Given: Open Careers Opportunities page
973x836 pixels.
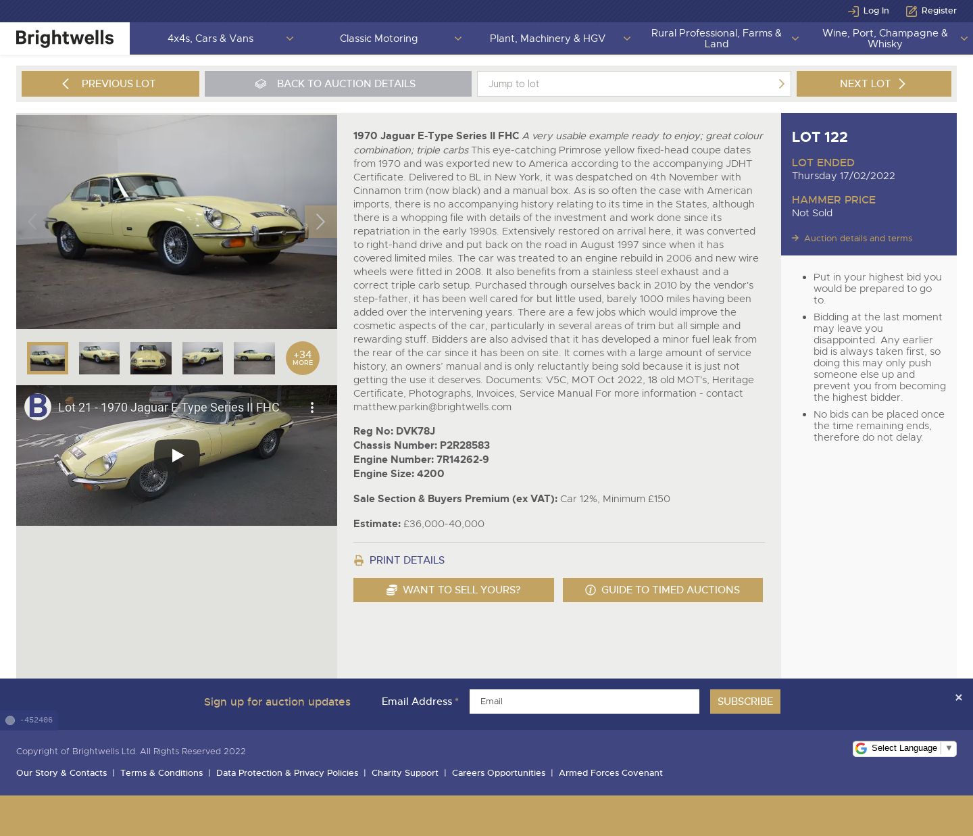Looking at the screenshot, I should click(x=499, y=773).
